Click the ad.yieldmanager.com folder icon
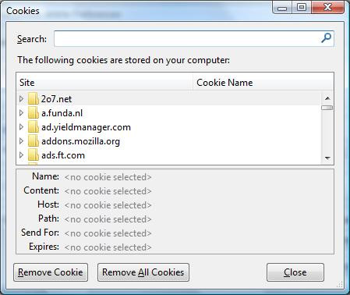 (x=34, y=127)
